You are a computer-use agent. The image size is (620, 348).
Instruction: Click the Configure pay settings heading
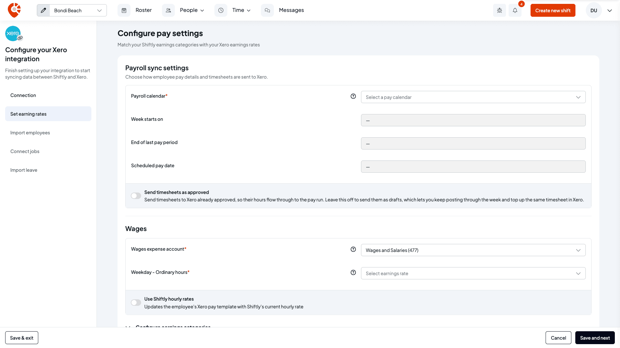pyautogui.click(x=160, y=33)
